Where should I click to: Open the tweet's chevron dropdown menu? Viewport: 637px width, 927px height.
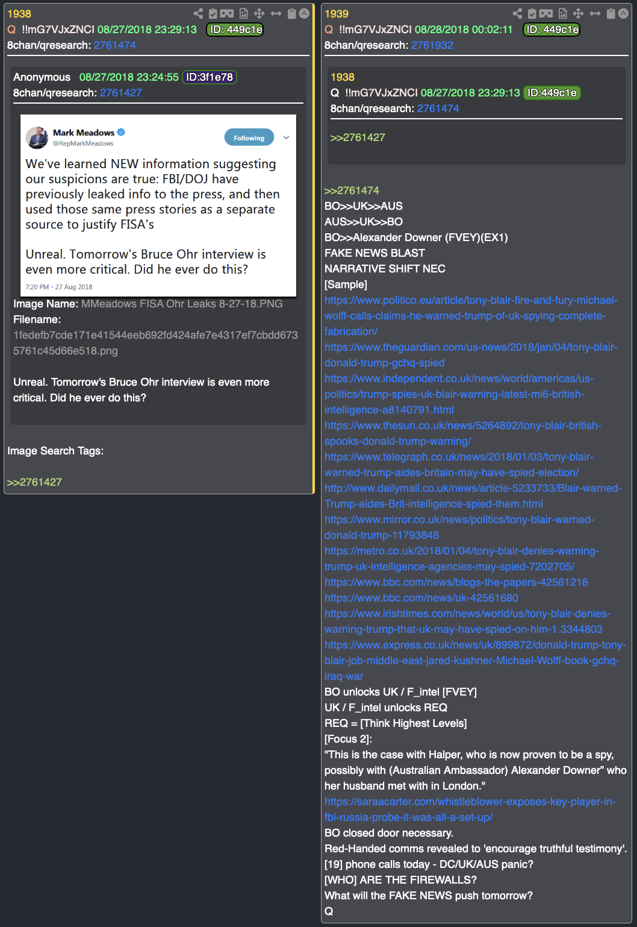pyautogui.click(x=286, y=137)
